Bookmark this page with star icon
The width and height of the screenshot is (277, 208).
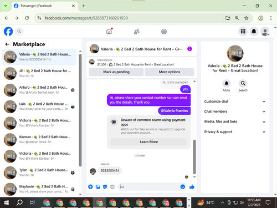coord(247,18)
